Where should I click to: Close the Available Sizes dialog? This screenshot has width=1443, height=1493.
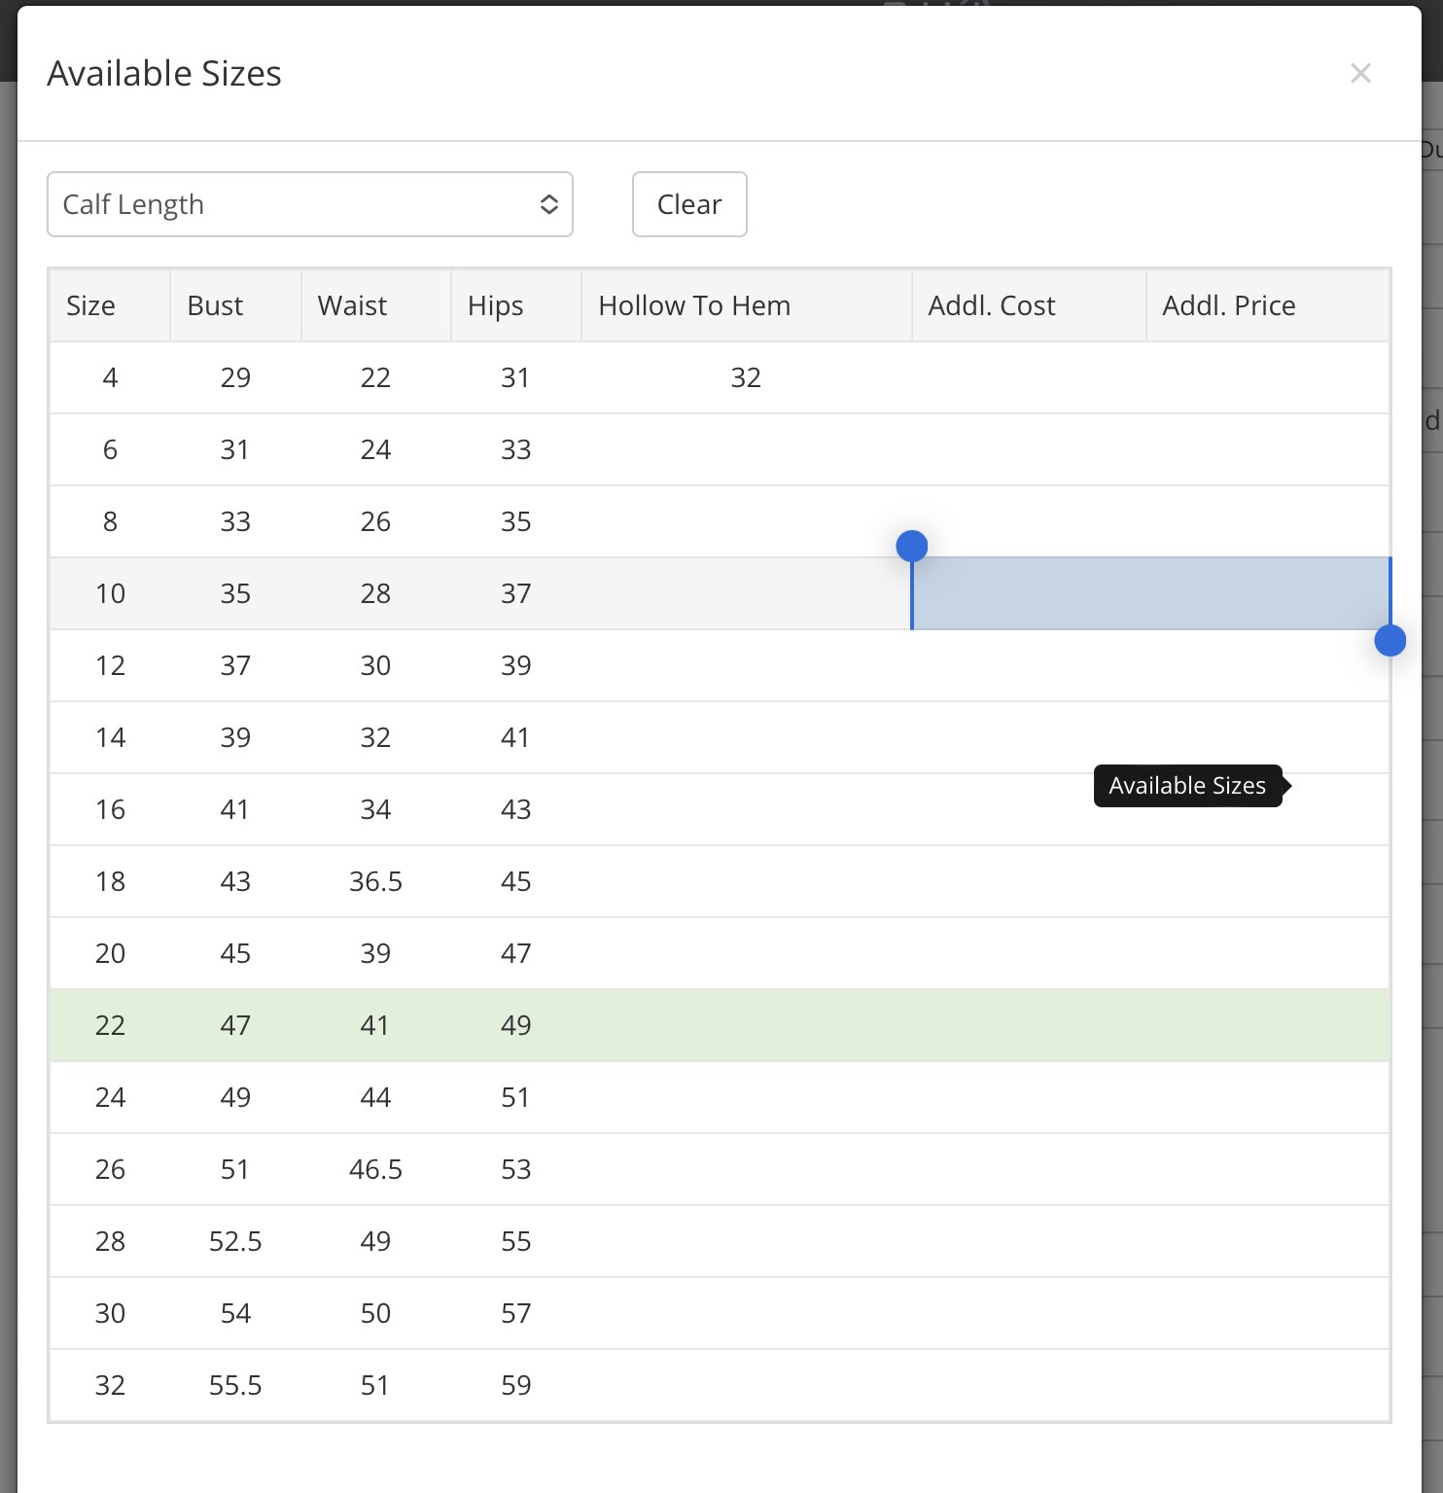click(x=1360, y=74)
